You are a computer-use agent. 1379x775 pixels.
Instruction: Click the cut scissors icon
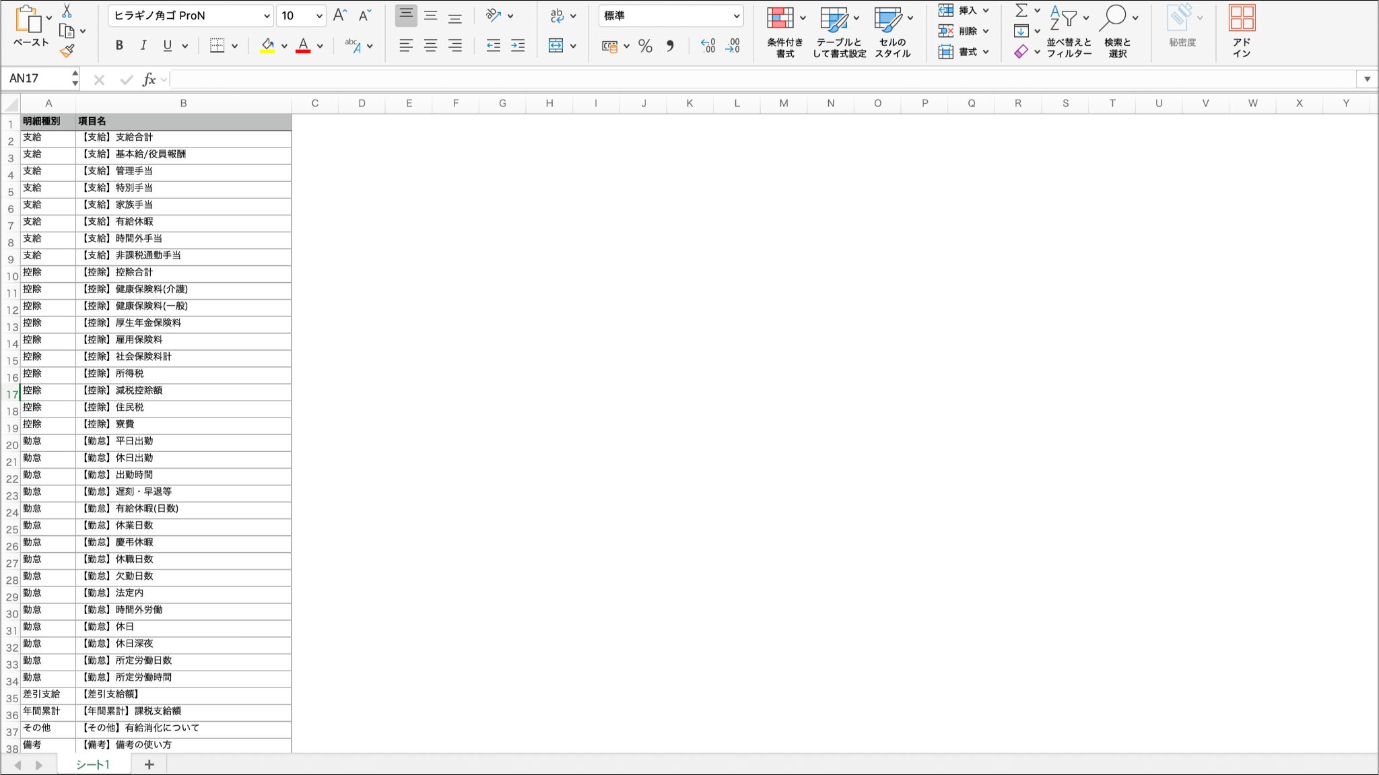point(67,11)
